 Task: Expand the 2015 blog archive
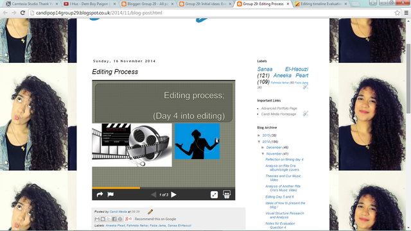tap(259, 135)
